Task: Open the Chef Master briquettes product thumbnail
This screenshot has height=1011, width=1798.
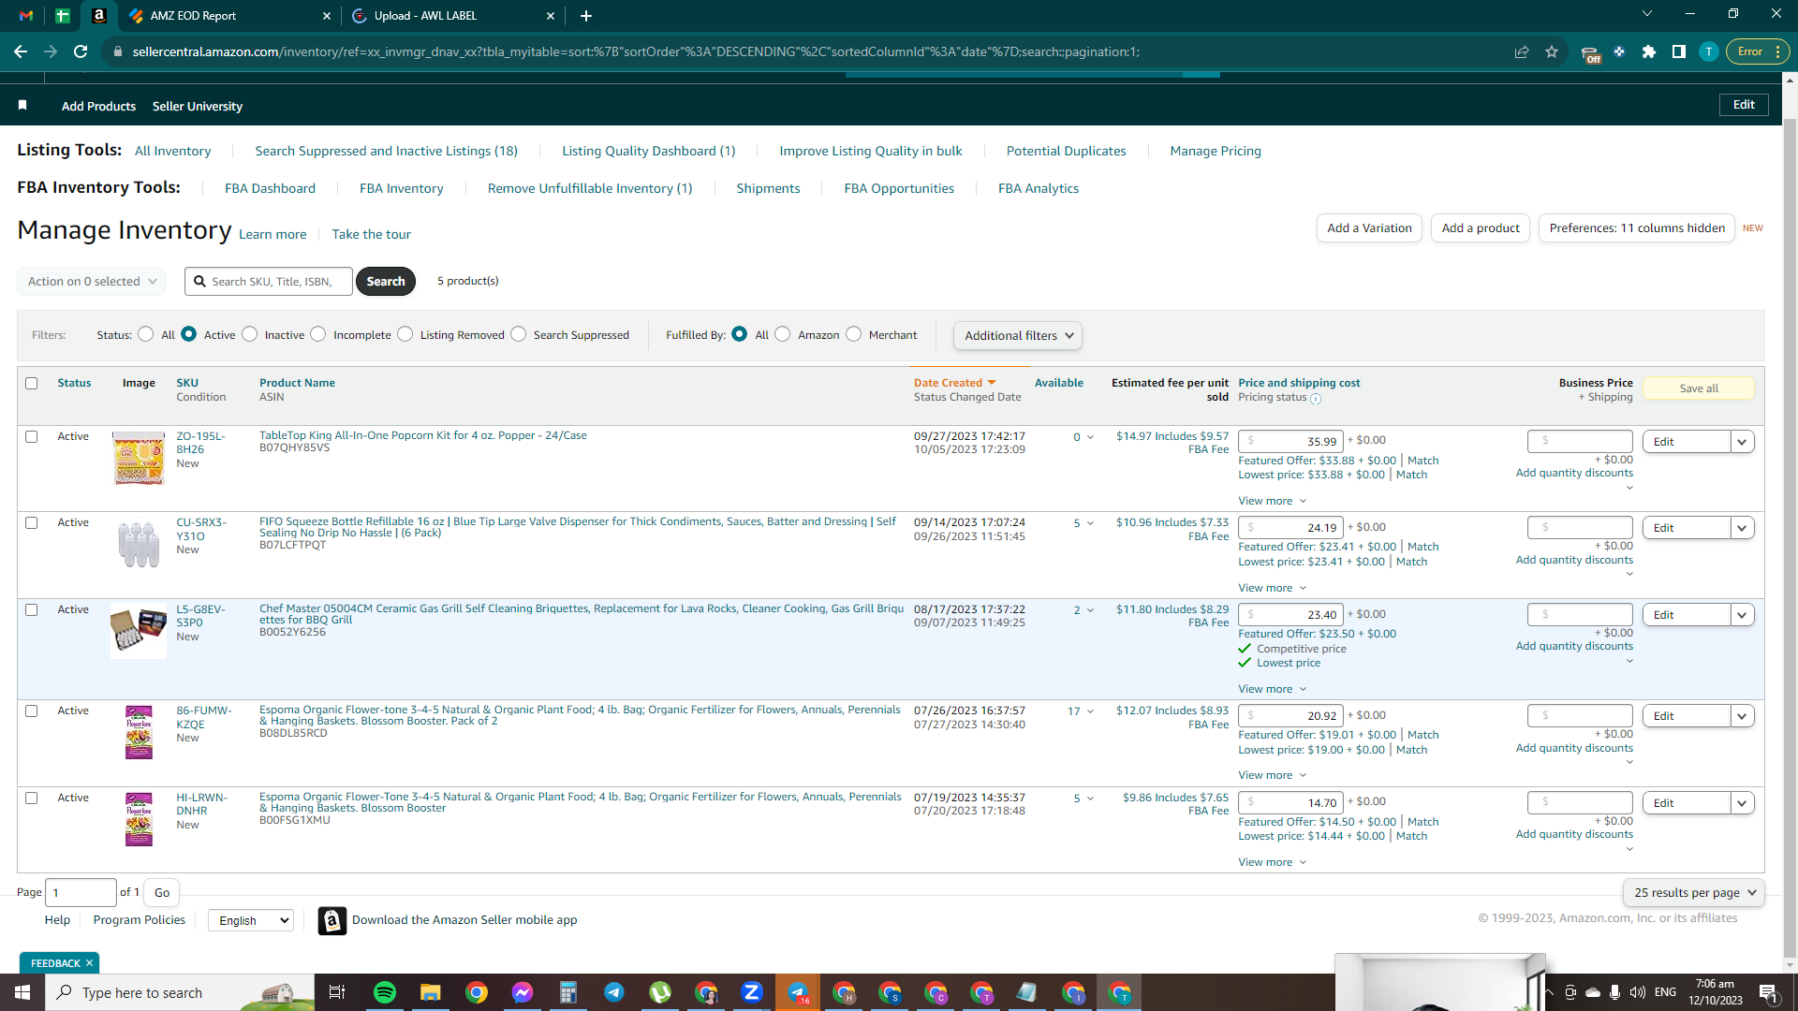Action: pos(139,630)
